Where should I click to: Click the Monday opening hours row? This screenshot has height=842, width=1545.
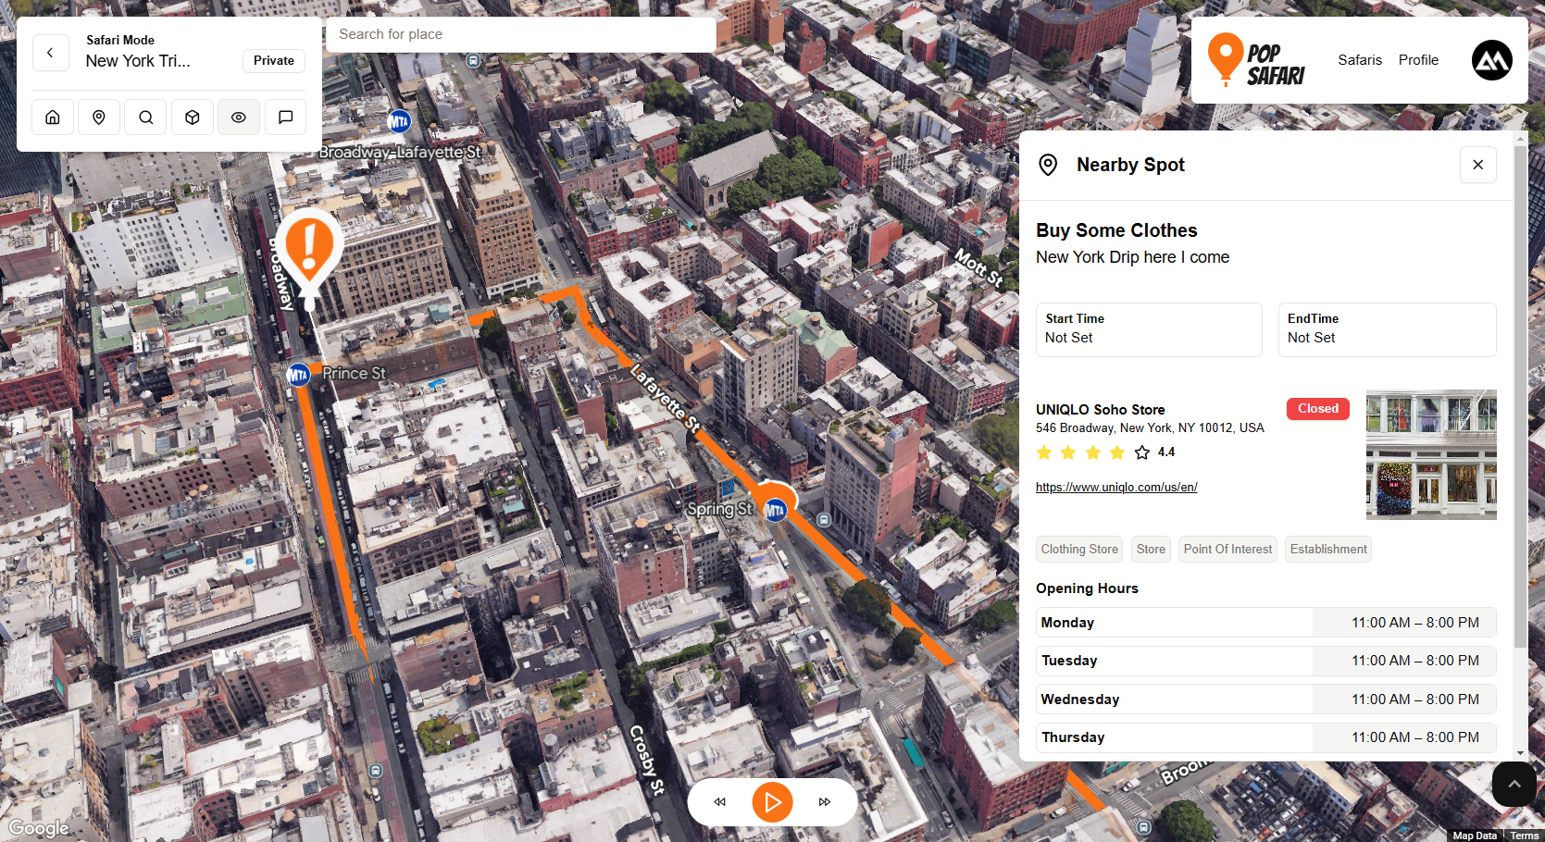[1265, 623]
